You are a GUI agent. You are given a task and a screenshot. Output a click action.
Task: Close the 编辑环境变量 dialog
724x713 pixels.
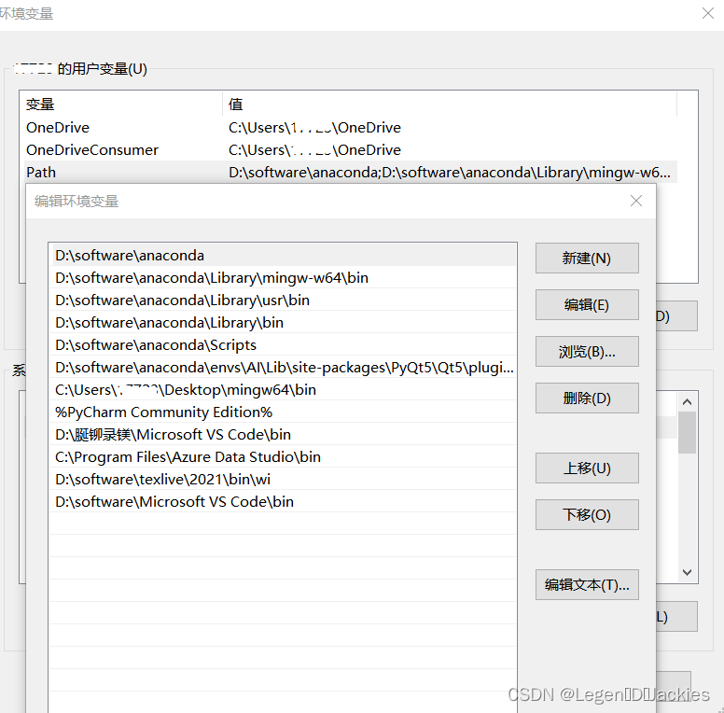tap(636, 201)
